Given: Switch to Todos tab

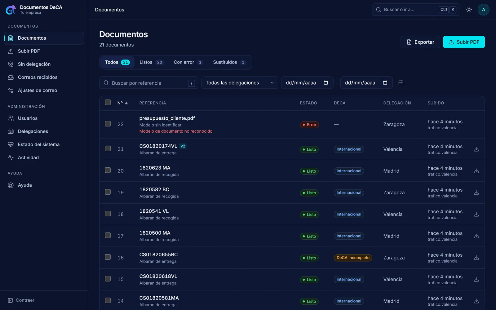Looking at the screenshot, I should (117, 62).
